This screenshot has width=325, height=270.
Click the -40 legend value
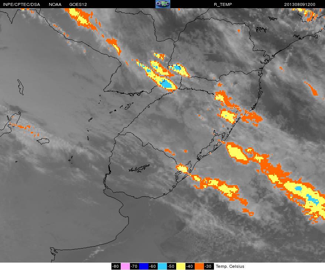[x=190, y=266]
